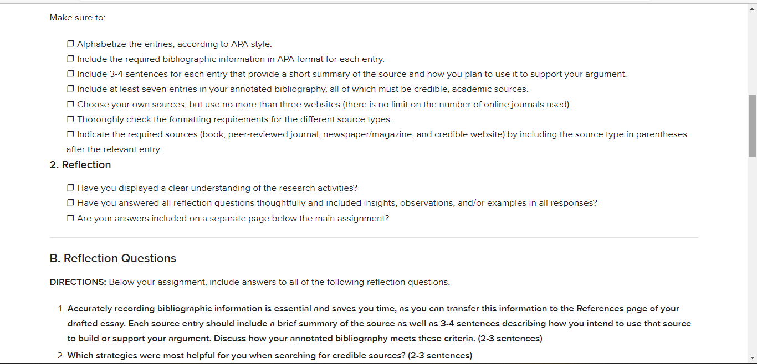Image resolution: width=757 pixels, height=364 pixels.
Task: Click the scrollbar track below the thumb
Action: [752, 254]
